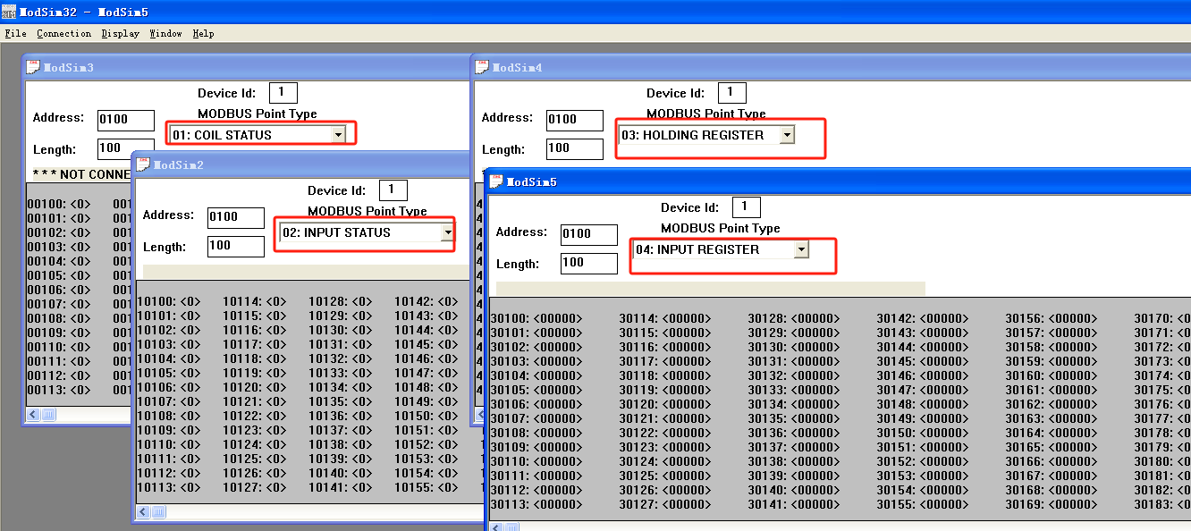Open the Help menu
Viewport: 1191px width, 531px height.
tap(203, 33)
